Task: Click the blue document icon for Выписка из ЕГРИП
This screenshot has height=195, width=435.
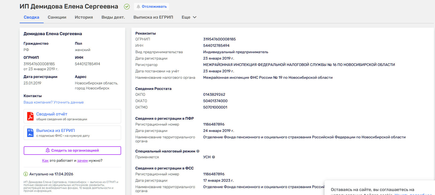Action: pos(30,133)
